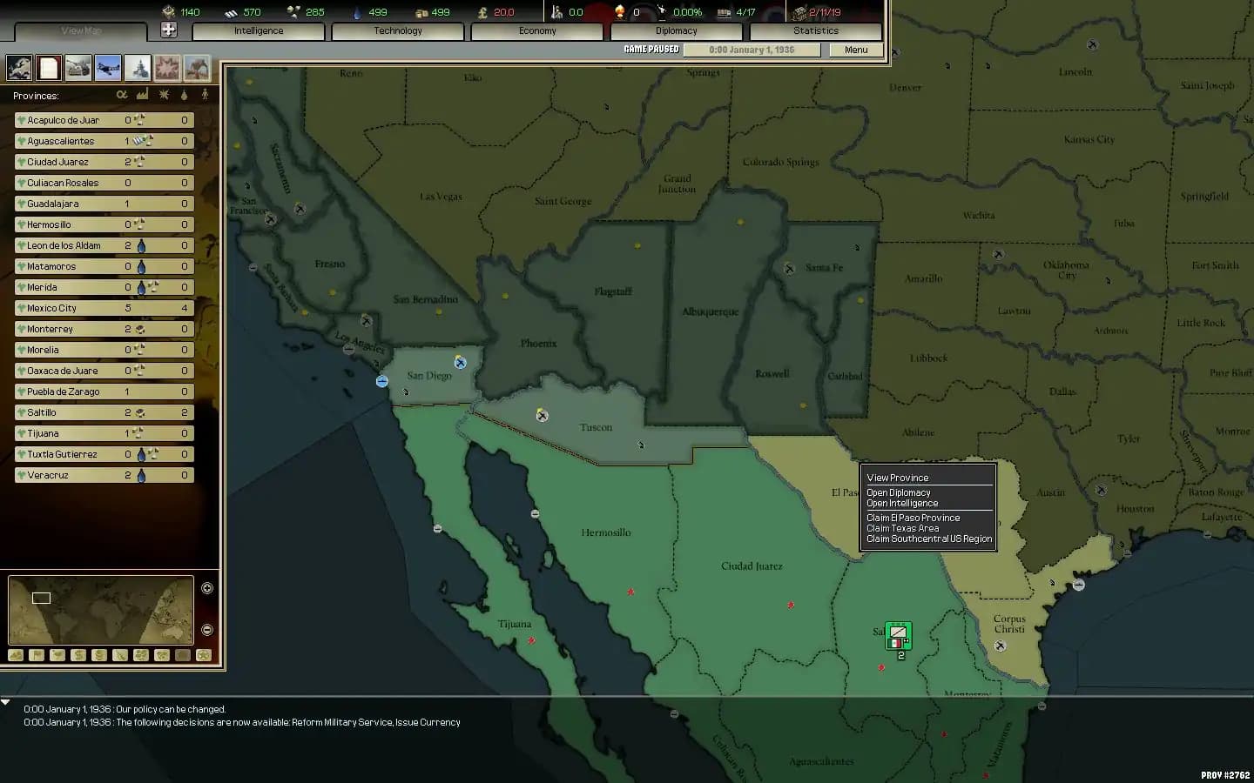Toggle the oil droplet province sort

click(183, 95)
